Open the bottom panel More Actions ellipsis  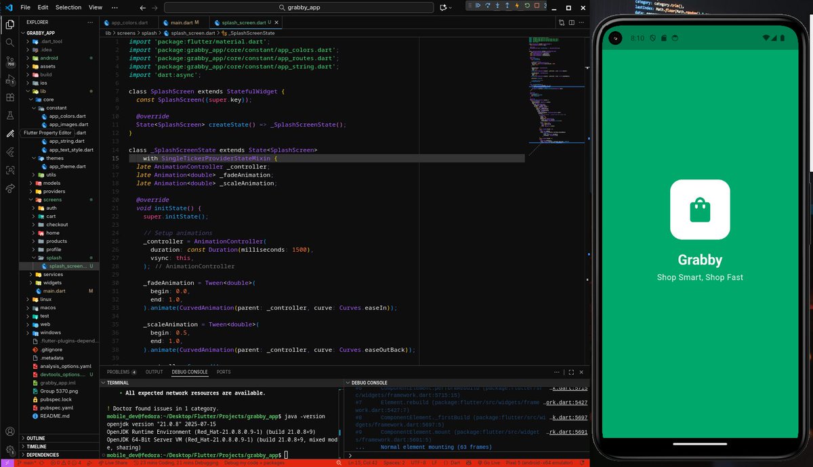(557, 372)
